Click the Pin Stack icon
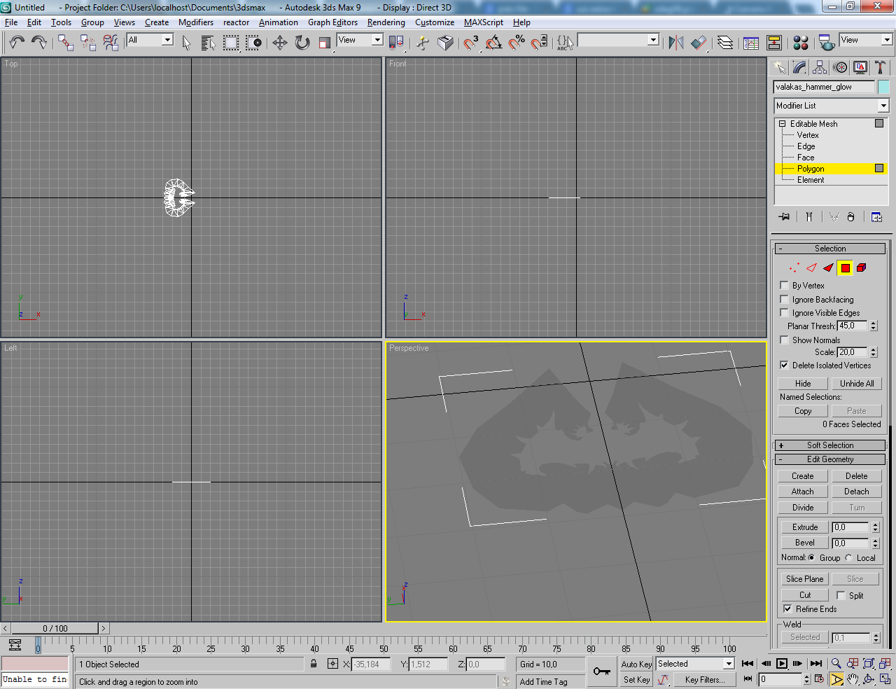The image size is (896, 689). (784, 216)
